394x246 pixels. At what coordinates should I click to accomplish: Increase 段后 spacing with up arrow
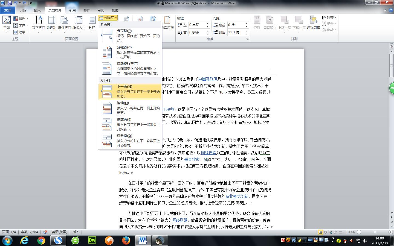click(246, 31)
